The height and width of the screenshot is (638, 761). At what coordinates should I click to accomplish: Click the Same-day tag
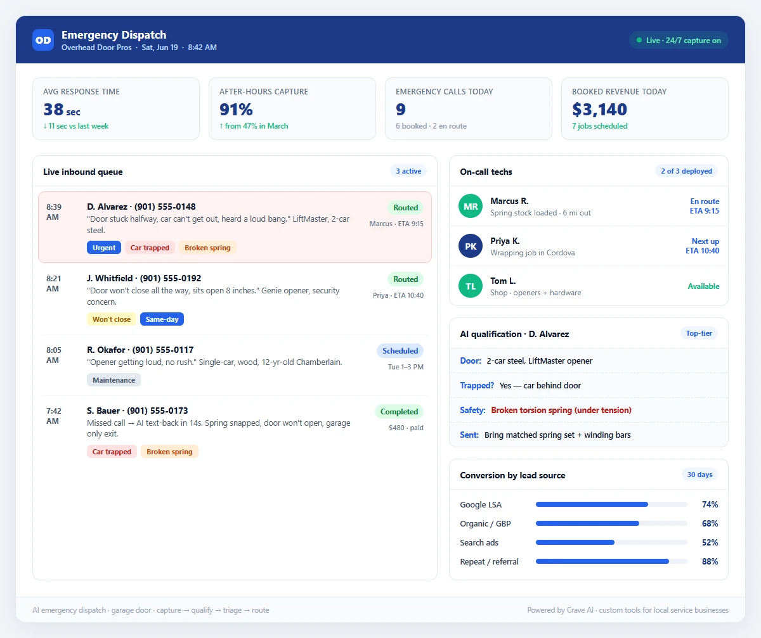[x=162, y=319]
